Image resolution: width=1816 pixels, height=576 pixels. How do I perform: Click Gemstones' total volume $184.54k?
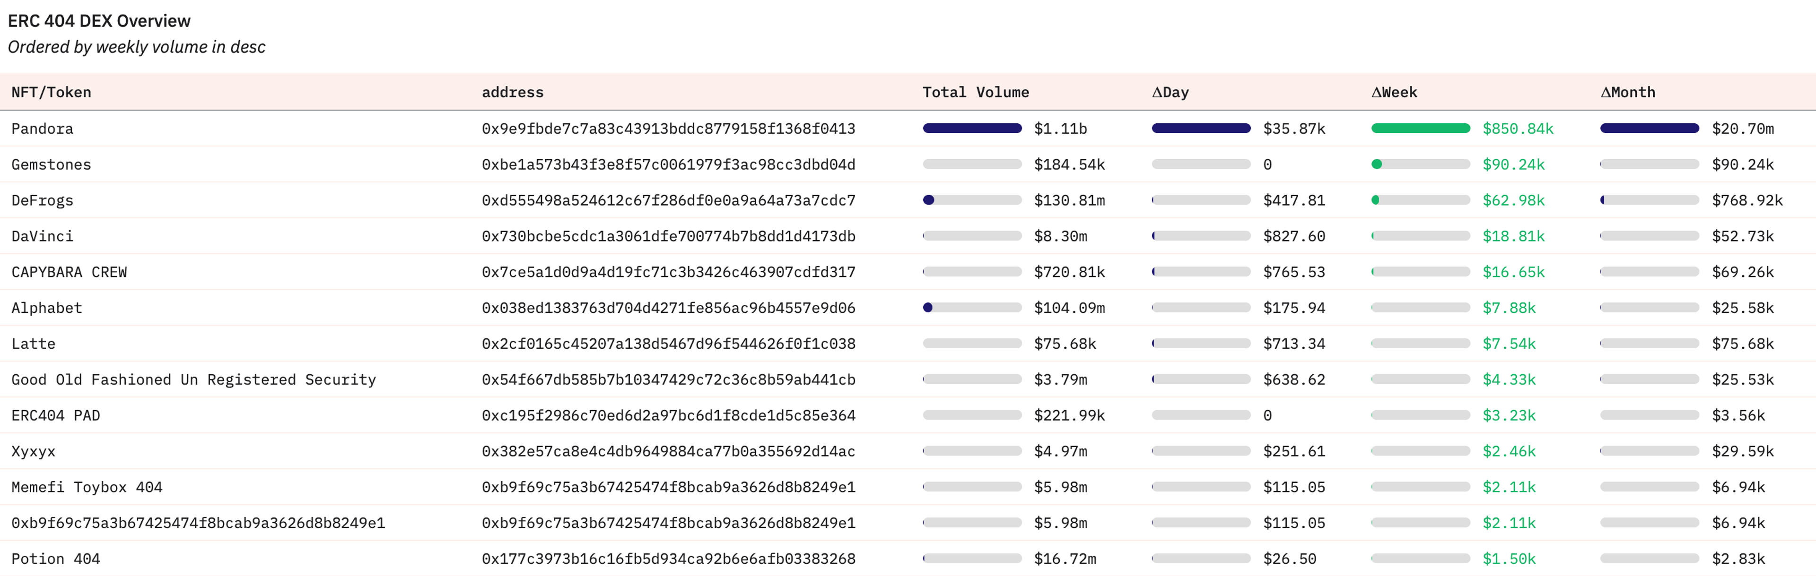pyautogui.click(x=1069, y=164)
